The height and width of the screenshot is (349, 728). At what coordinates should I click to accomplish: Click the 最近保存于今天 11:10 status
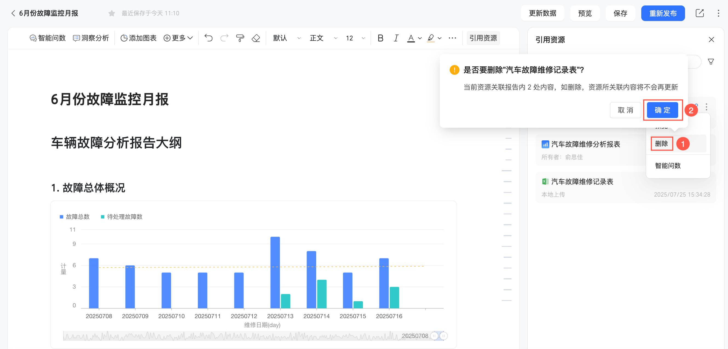click(150, 13)
